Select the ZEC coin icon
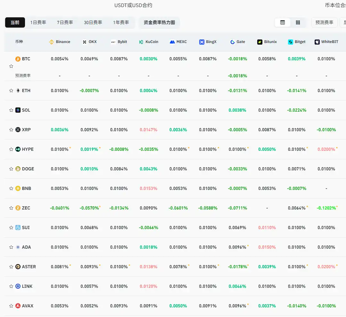 click(x=18, y=208)
